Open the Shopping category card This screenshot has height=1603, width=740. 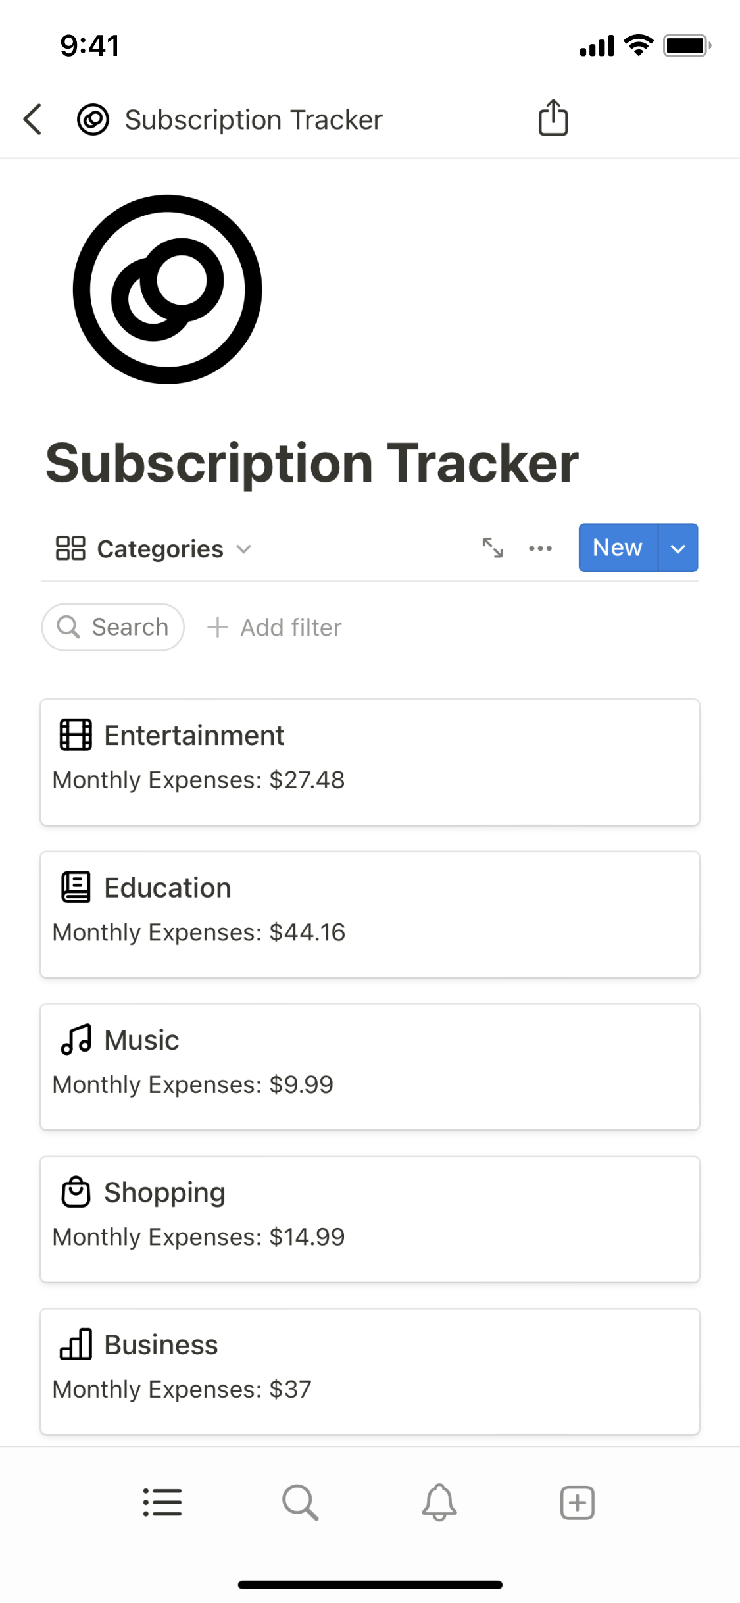tap(370, 1219)
